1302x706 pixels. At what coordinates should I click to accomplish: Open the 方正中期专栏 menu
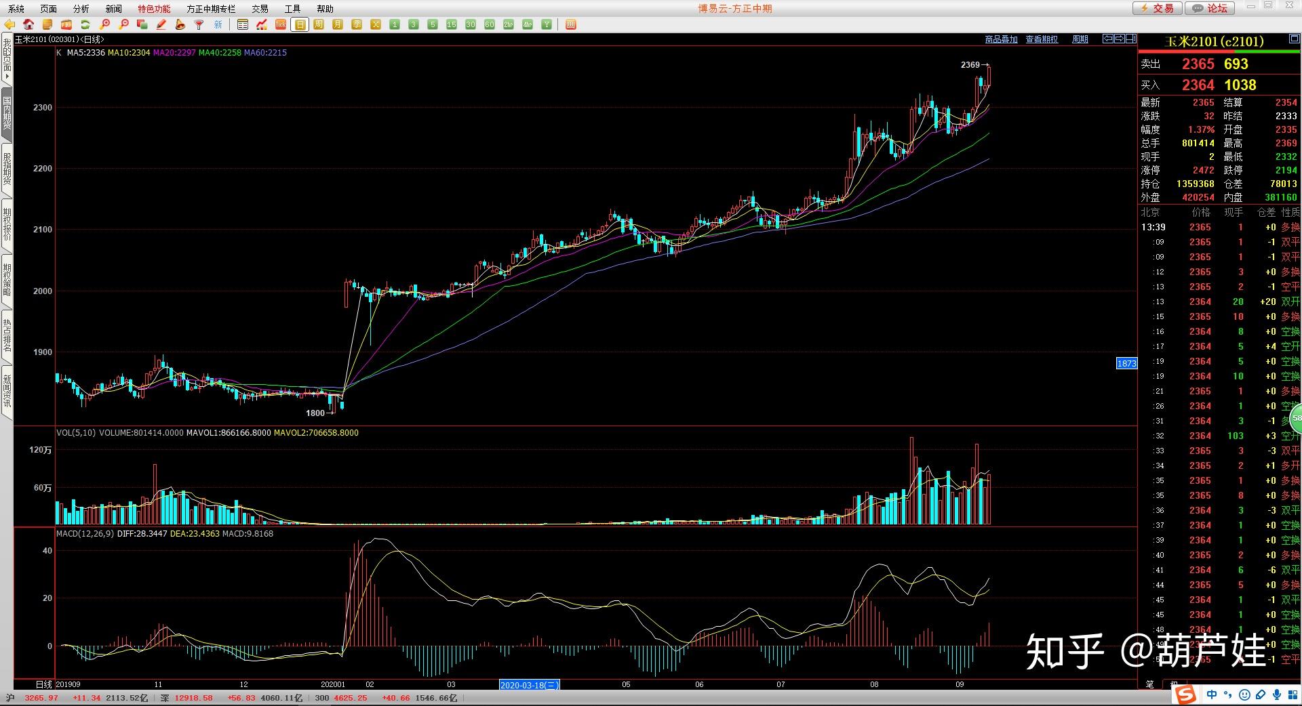[212, 9]
